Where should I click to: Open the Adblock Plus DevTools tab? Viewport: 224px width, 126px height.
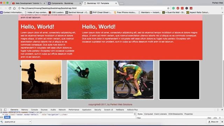pos(132,110)
